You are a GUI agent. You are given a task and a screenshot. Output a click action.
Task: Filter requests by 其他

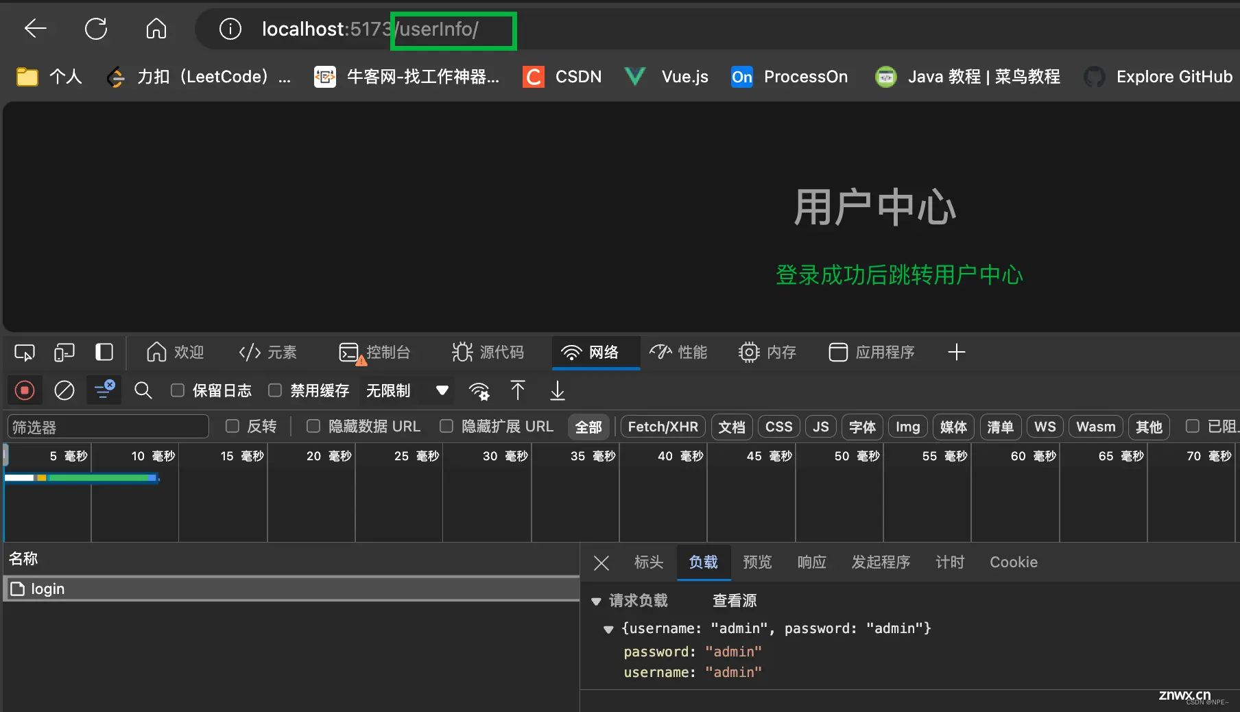click(x=1149, y=427)
